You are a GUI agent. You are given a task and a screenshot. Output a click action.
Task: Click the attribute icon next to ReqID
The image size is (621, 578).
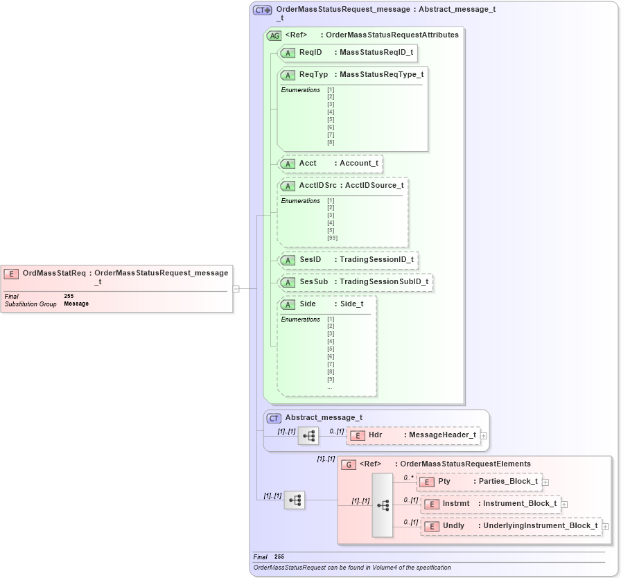click(288, 53)
